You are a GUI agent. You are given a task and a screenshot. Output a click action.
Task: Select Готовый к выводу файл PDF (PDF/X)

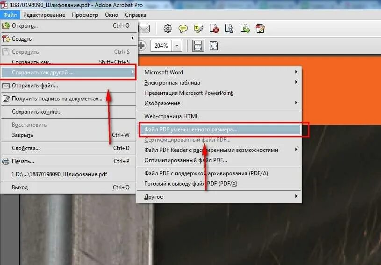tap(219, 184)
